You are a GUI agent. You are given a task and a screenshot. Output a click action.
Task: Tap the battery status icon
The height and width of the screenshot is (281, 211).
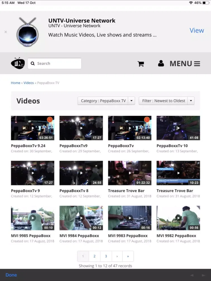[x=205, y=3]
